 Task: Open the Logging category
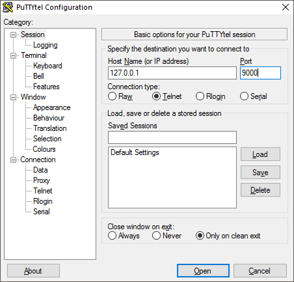(46, 45)
